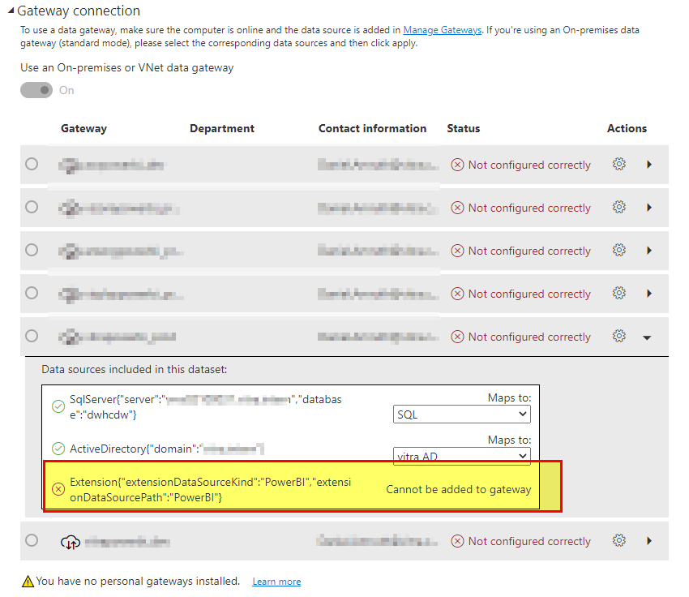Image resolution: width=689 pixels, height=597 pixels.
Task: Open settings gear of the third gateway row
Action: tap(619, 250)
